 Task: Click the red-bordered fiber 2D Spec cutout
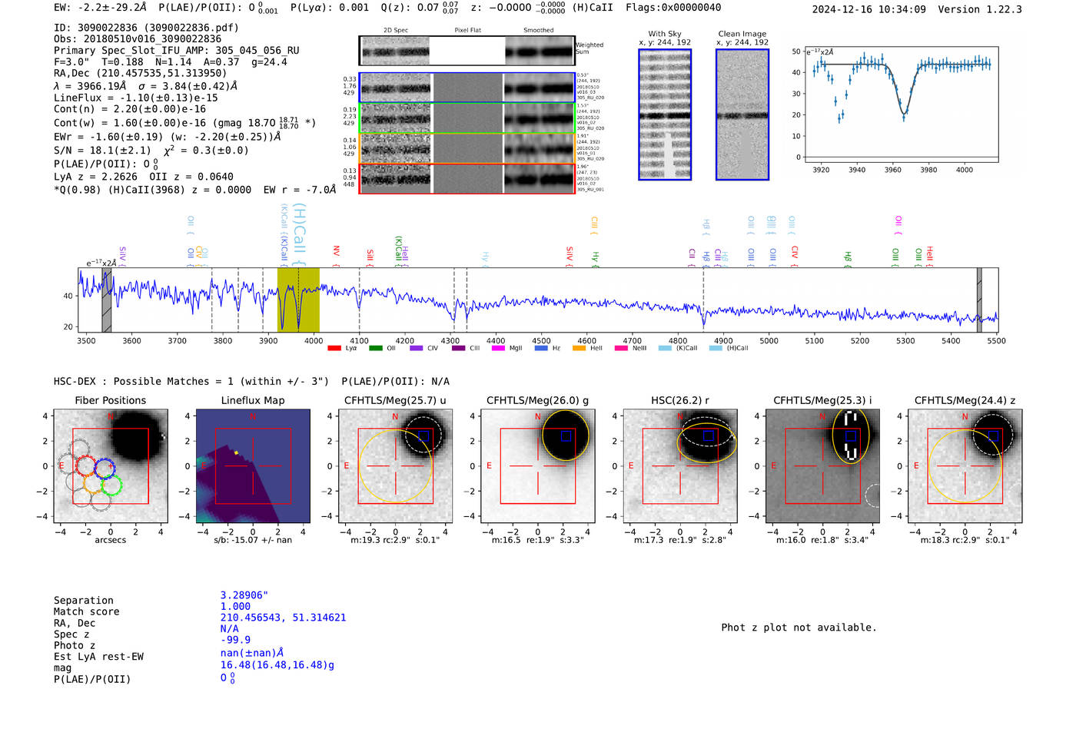[396, 179]
